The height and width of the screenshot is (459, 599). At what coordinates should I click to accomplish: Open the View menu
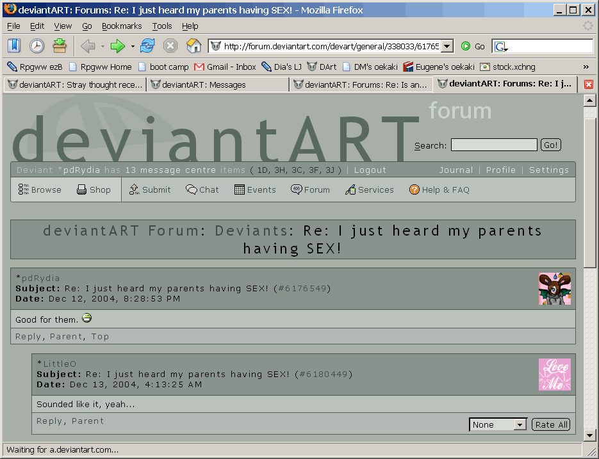pos(63,26)
